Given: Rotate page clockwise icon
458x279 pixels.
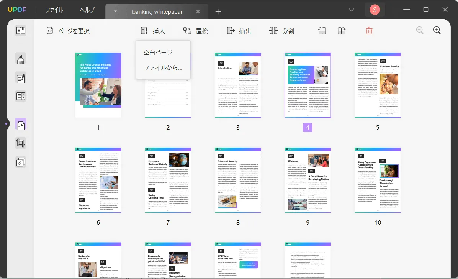Looking at the screenshot, I should coord(341,31).
